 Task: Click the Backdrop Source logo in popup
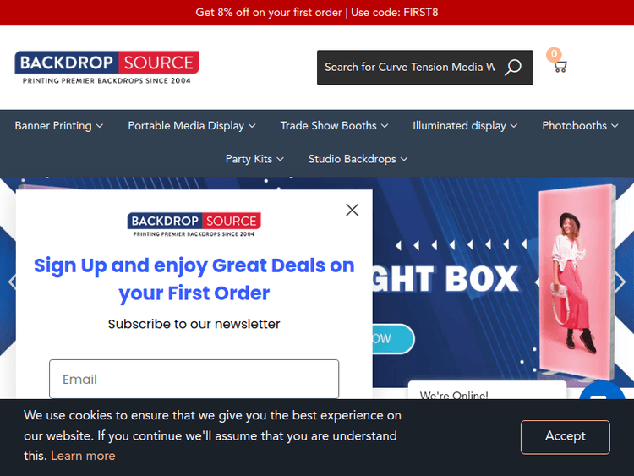pyautogui.click(x=194, y=224)
